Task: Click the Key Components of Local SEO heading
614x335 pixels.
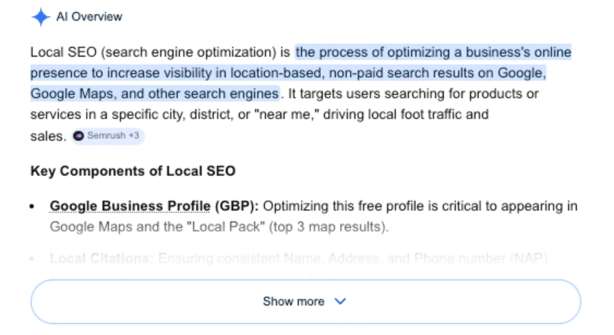Action: tap(133, 171)
